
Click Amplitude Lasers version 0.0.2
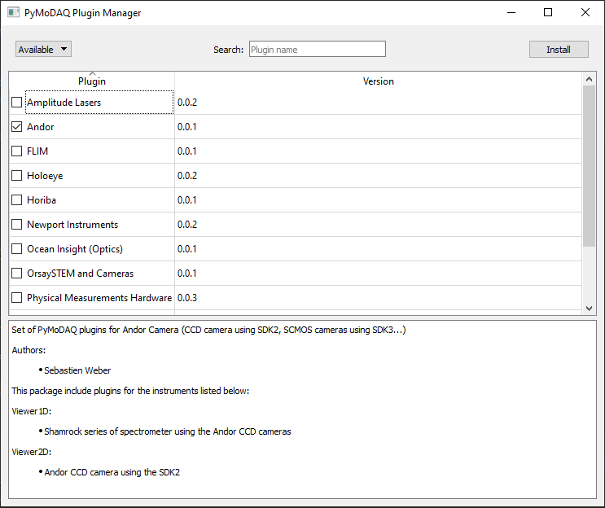378,103
